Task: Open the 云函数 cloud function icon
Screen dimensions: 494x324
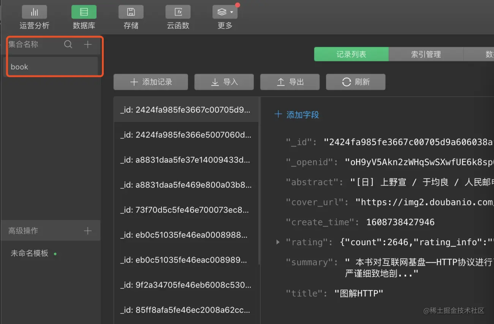Action: [x=178, y=12]
